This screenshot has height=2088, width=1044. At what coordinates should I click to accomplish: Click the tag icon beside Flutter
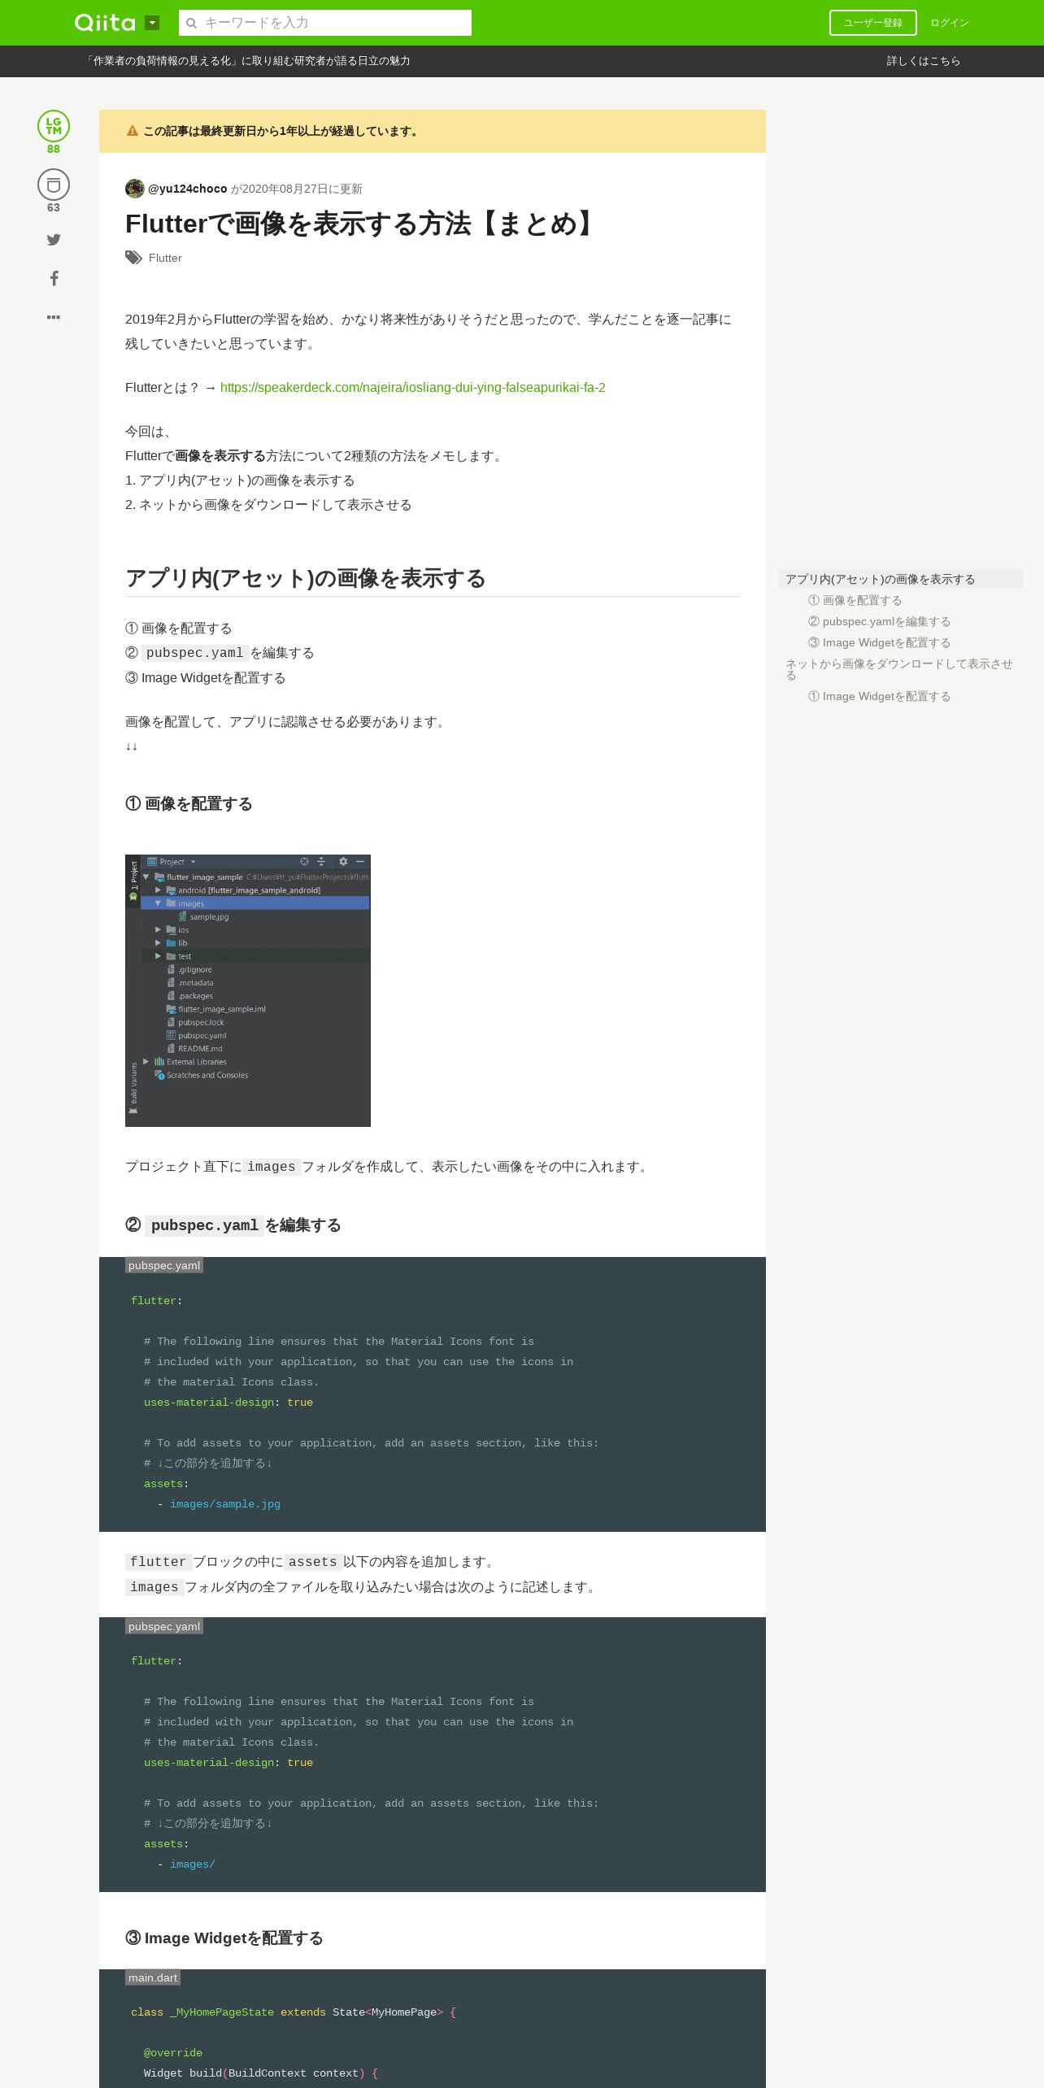pyautogui.click(x=133, y=258)
